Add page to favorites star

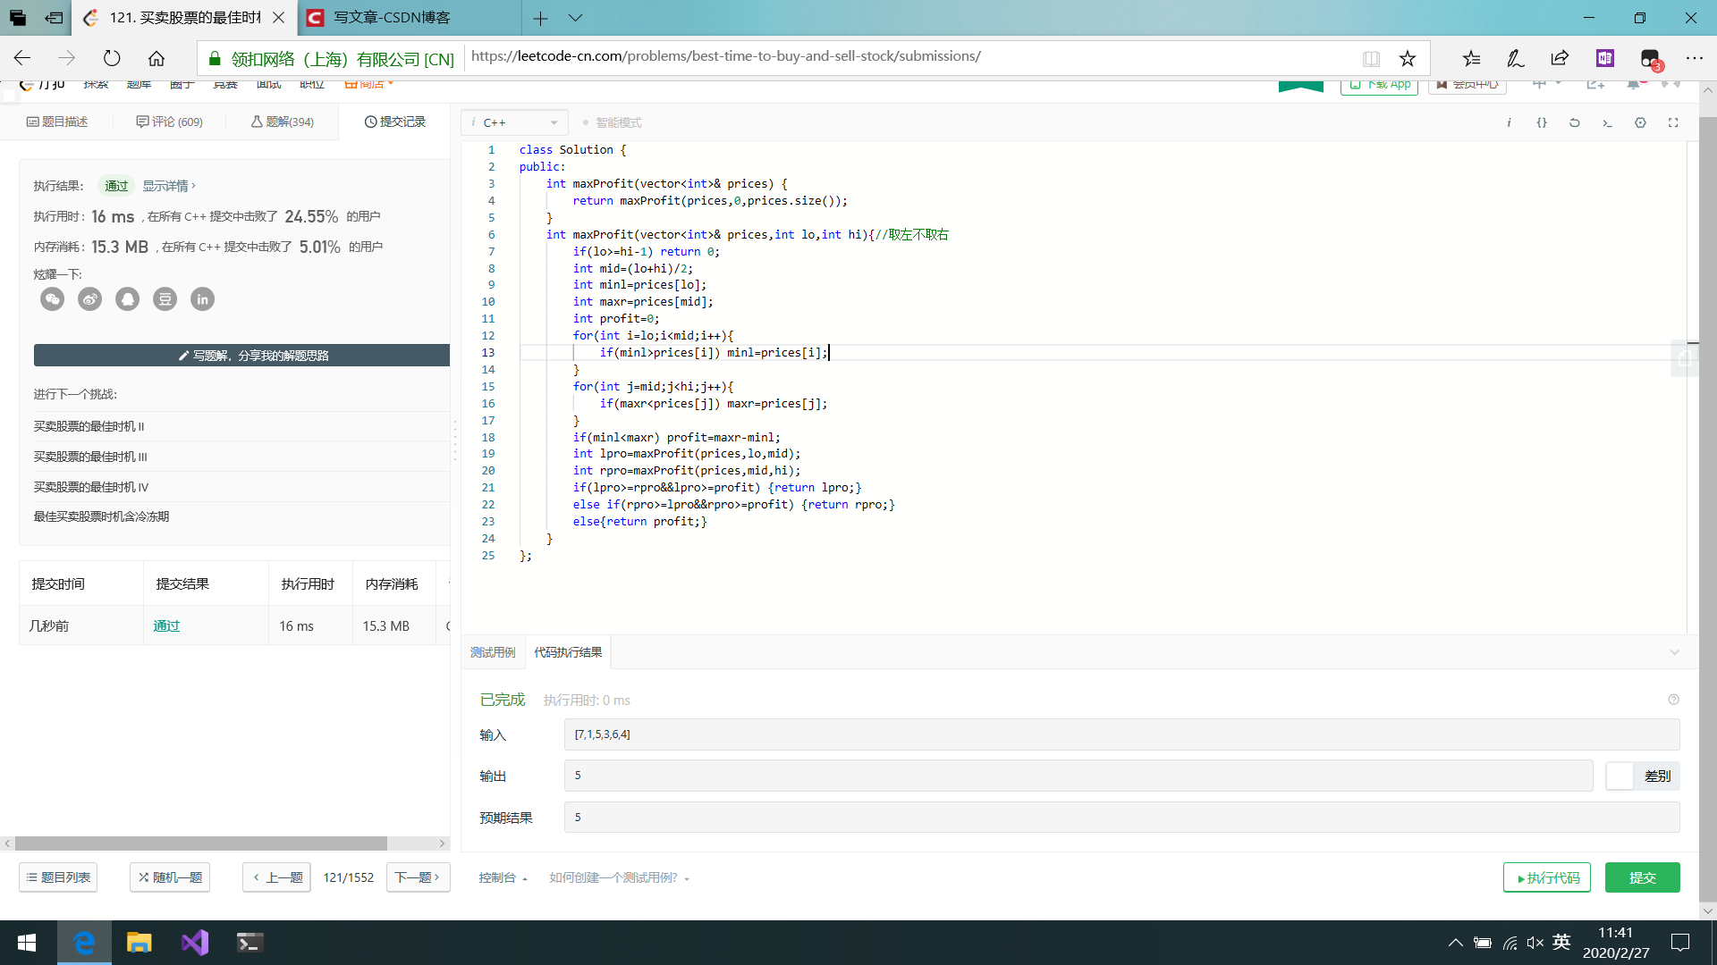[x=1408, y=58]
